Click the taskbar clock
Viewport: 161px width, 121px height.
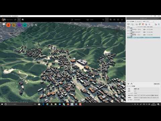tap(154, 104)
